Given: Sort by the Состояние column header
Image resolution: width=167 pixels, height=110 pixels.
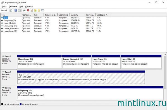Looking at the screenshot, I should (64, 15).
